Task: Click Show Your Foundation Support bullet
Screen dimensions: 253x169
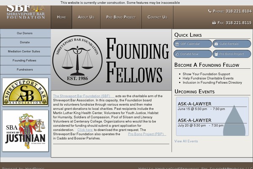Action: 206,74
